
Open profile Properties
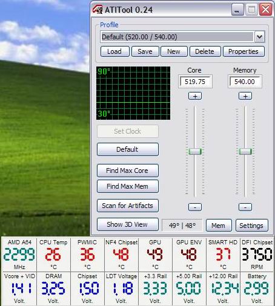tap(244, 51)
